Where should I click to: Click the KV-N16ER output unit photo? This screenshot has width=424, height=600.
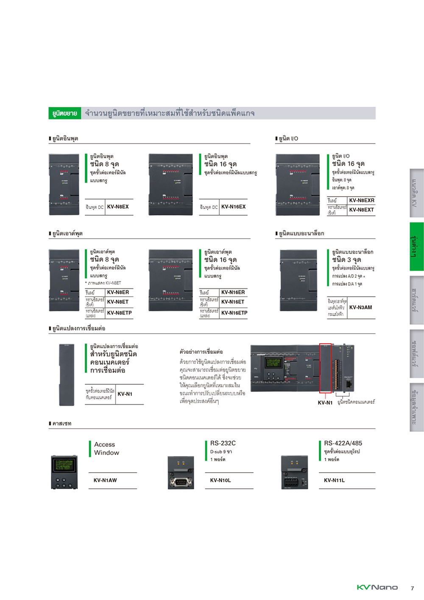[170, 280]
